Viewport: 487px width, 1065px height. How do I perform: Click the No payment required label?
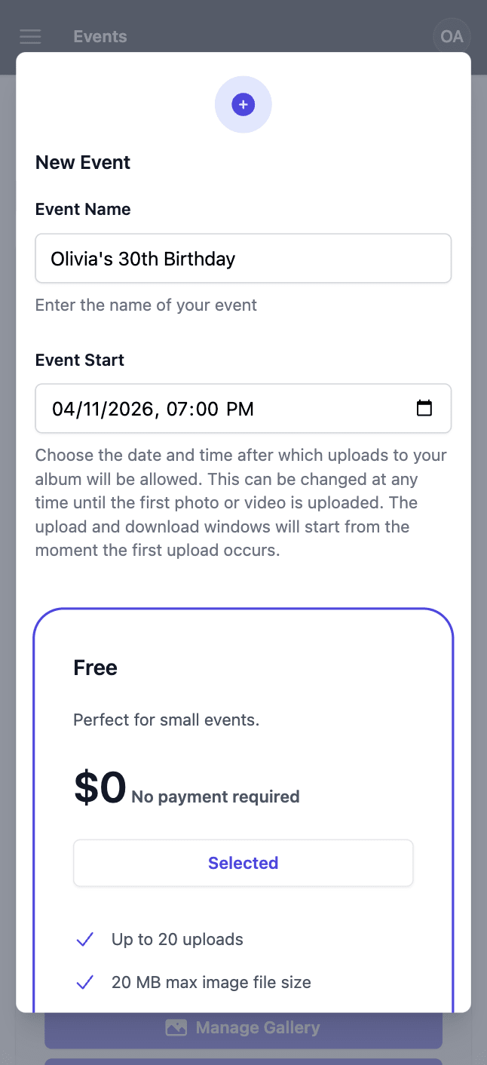[214, 796]
